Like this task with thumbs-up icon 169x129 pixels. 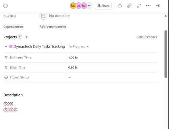tap(120, 6)
